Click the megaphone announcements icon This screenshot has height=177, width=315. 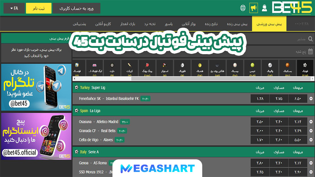tap(254, 8)
